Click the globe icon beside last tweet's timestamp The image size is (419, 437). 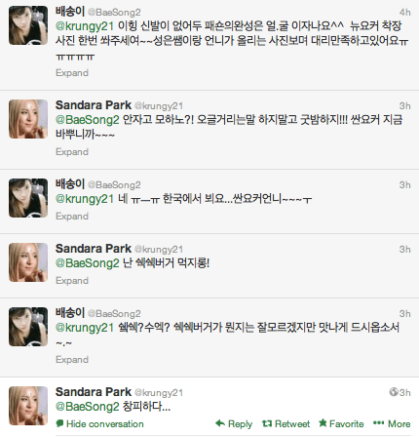pyautogui.click(x=394, y=392)
